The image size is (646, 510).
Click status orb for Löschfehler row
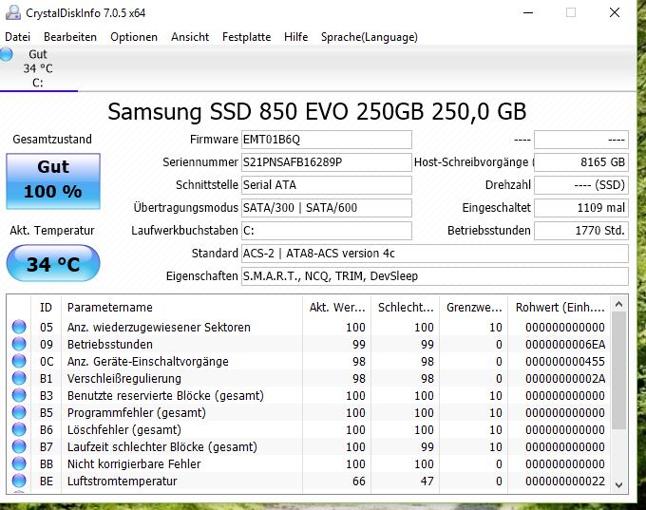click(19, 429)
